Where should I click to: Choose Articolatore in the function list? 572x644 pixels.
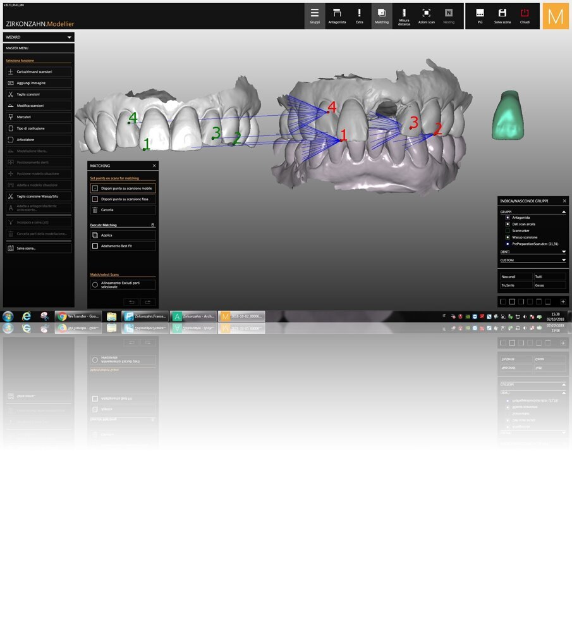click(x=39, y=140)
